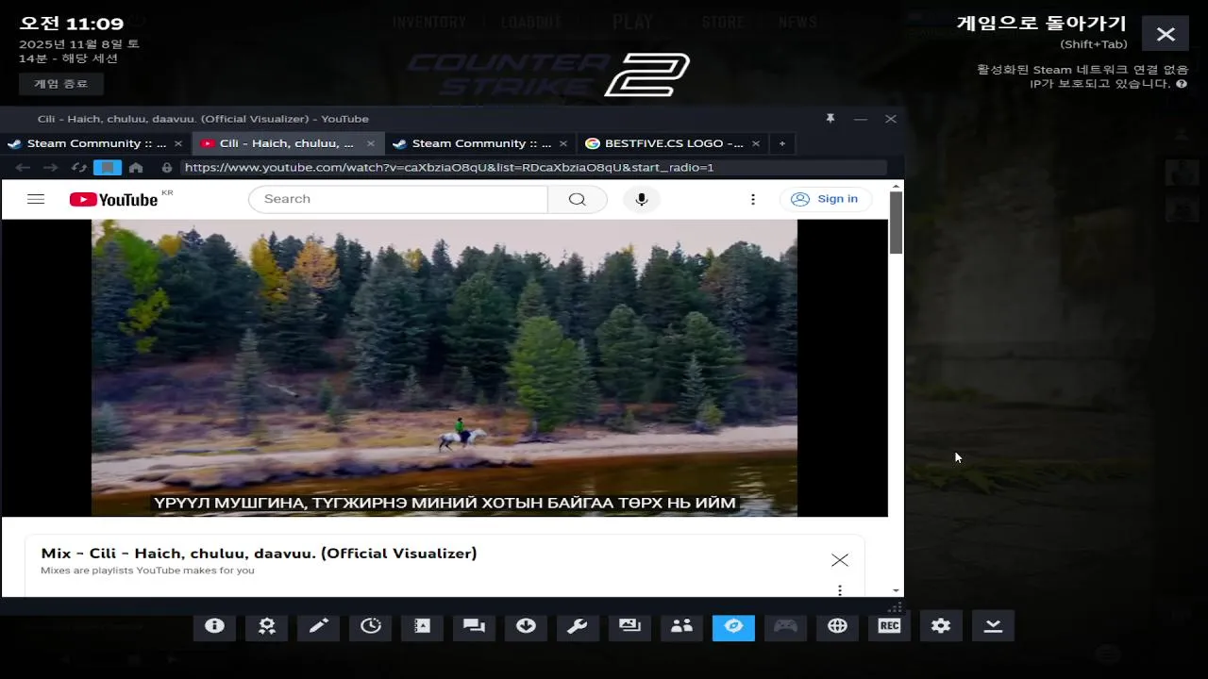Open CS2 STORE menu behind overlay
1208x679 pixels.
click(x=723, y=22)
